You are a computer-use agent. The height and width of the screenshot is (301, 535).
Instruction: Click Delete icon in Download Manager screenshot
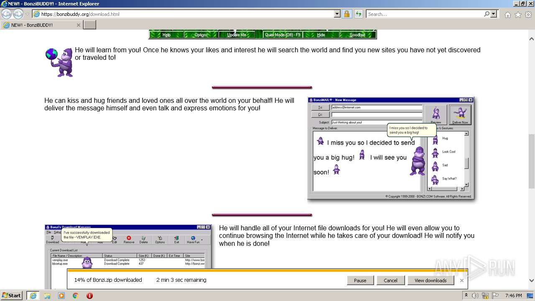[x=143, y=240]
